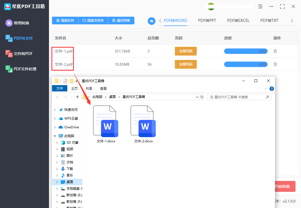Select 新加卷 (E:) drive in the tree

click(x=71, y=195)
